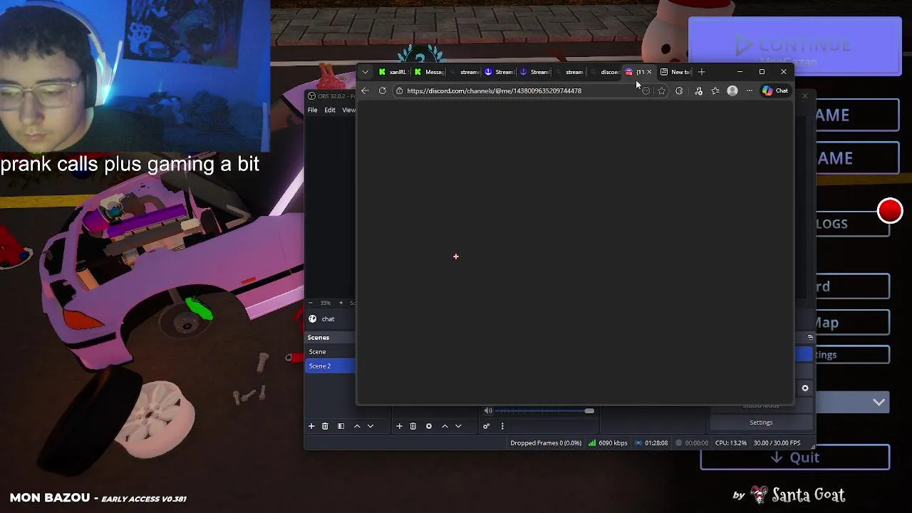Screen dimensions: 912x513
Task: Move OBS scene up
Action: [357, 426]
